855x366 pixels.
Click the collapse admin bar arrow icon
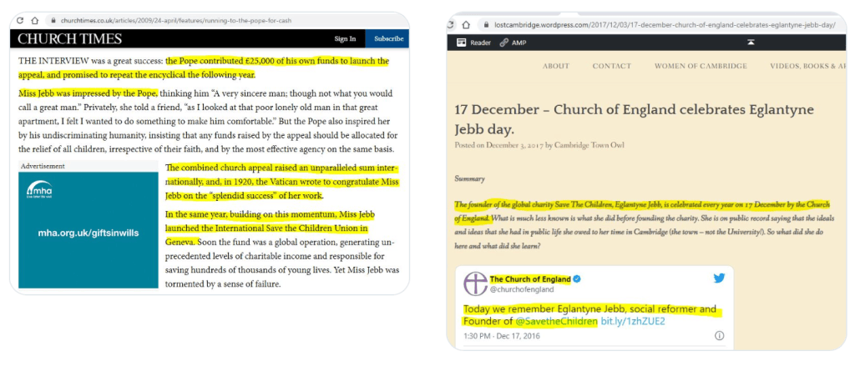[x=751, y=43]
